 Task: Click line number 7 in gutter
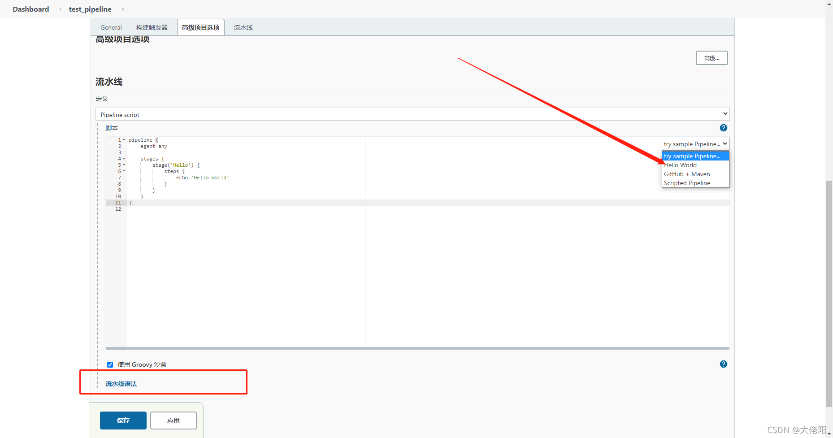tap(119, 178)
